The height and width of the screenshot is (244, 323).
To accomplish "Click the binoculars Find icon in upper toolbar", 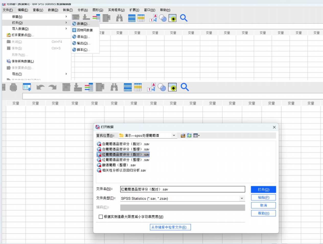I will pyautogui.click(x=119, y=18).
